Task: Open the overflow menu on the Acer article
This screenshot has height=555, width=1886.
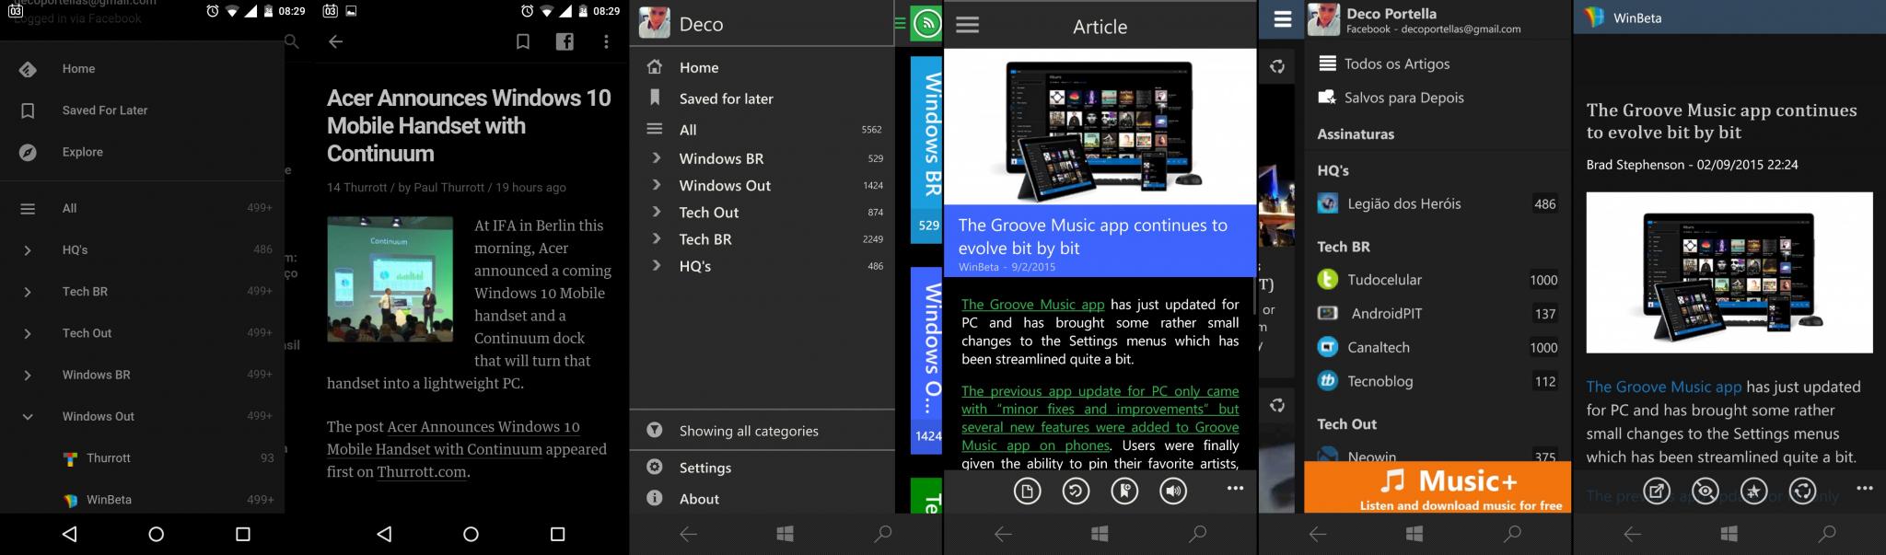Action: pyautogui.click(x=606, y=41)
